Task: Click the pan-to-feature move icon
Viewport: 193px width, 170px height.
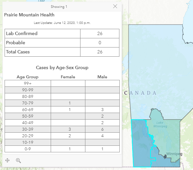Action: (8, 161)
